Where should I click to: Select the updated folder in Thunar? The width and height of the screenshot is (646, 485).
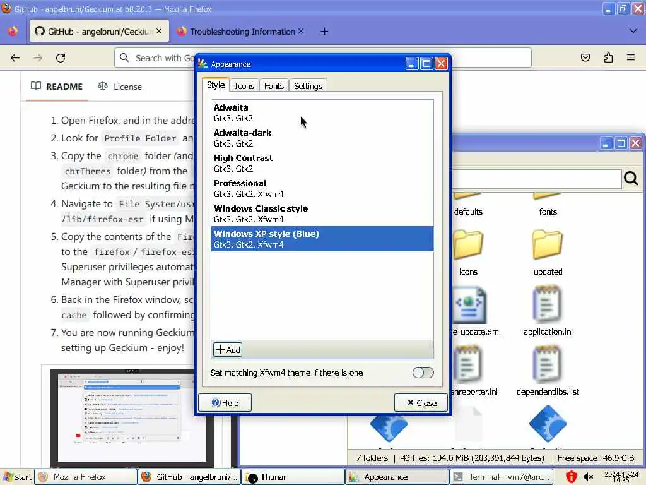click(548, 253)
